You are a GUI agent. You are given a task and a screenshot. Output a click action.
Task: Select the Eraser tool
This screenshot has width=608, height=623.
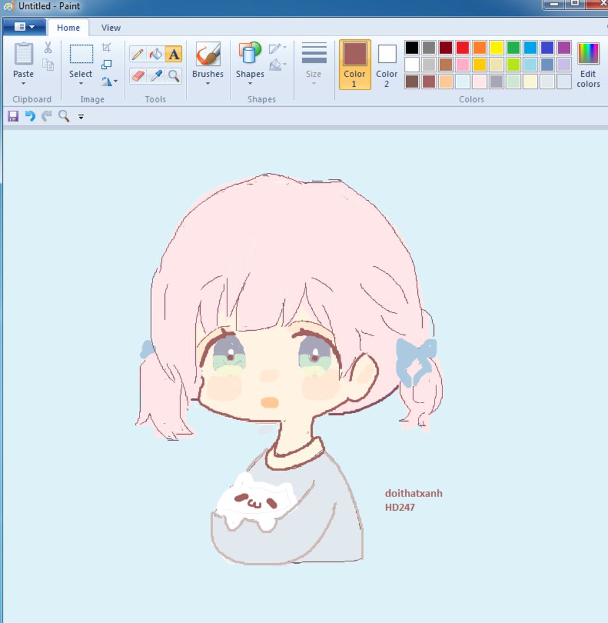138,75
